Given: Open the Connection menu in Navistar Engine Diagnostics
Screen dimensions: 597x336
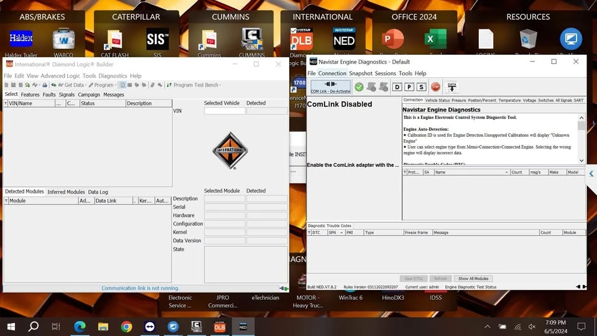Looking at the screenshot, I should coord(332,73).
